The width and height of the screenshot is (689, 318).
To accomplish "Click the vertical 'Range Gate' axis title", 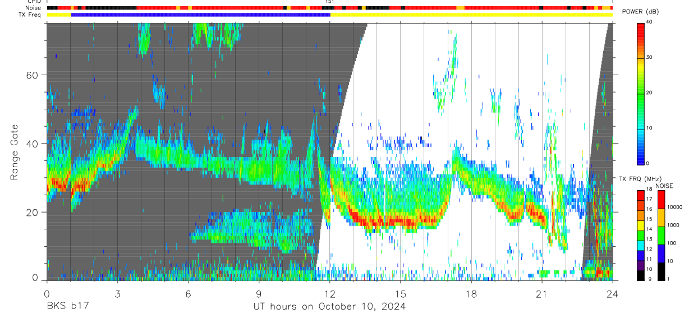I will pyautogui.click(x=14, y=152).
